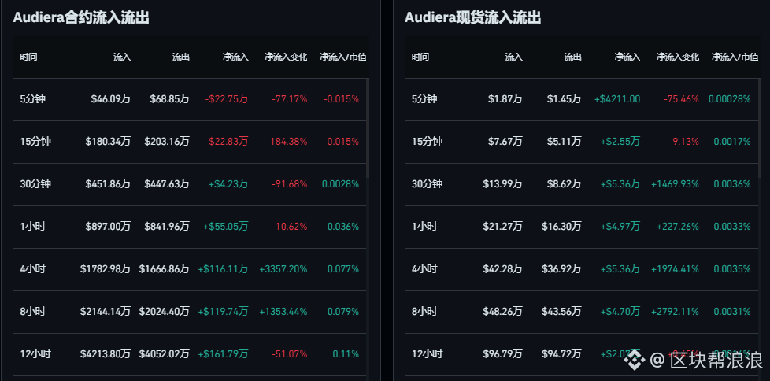The width and height of the screenshot is (770, 381).
Task: Click the -77.17% change value
Action: pyautogui.click(x=289, y=99)
